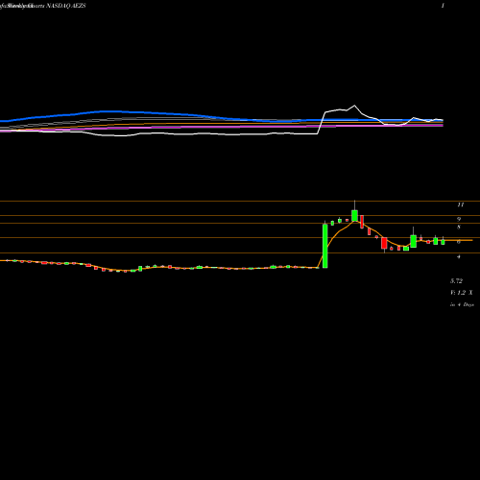This screenshot has height=480, width=480.
Task: Click the large red candle after the decline
Action: click(x=384, y=243)
